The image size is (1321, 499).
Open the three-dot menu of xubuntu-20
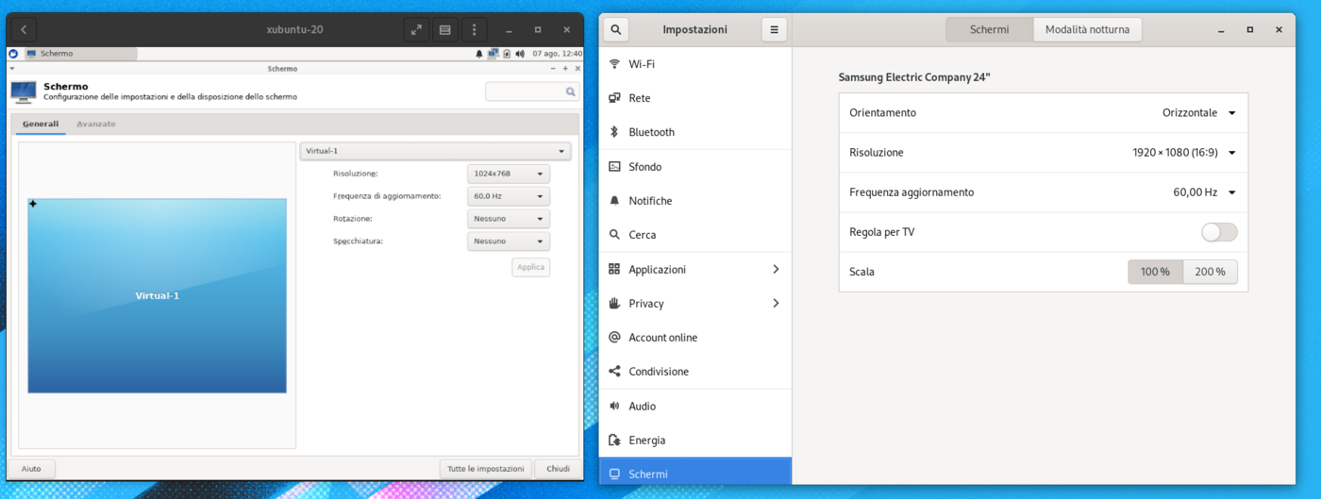tap(474, 29)
